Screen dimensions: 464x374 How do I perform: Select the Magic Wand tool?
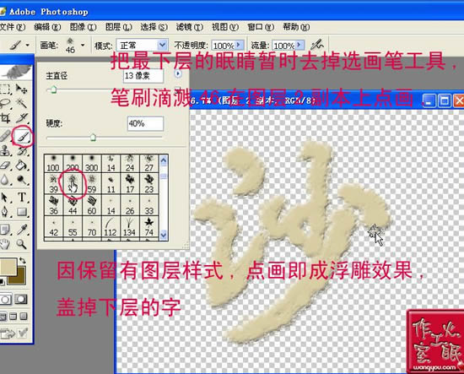tap(21, 103)
